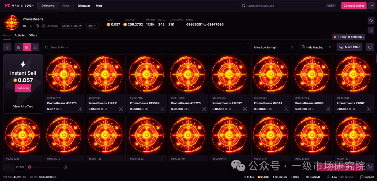Open the View All offers link
The height and width of the screenshot is (181, 377).
tap(23, 106)
